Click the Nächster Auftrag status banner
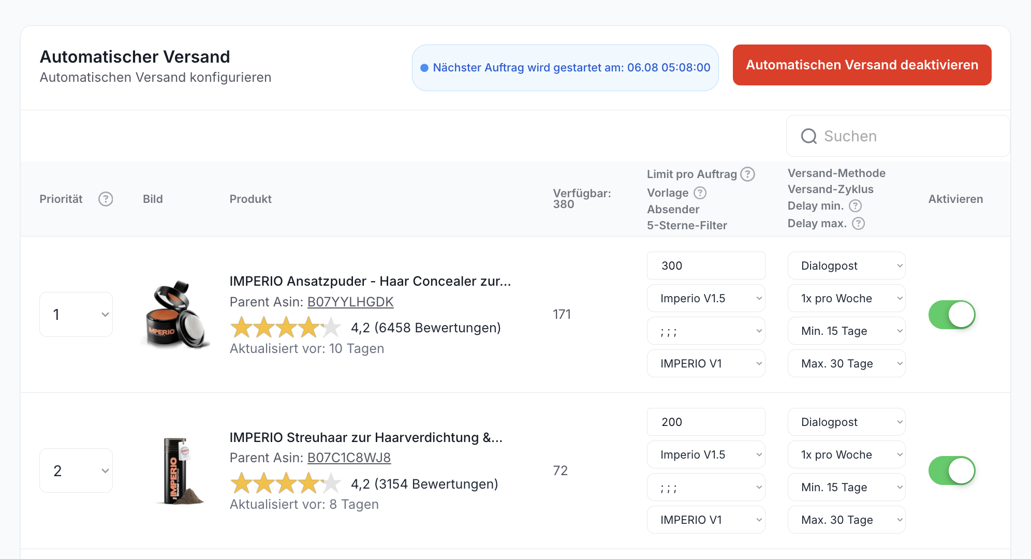 click(x=565, y=68)
